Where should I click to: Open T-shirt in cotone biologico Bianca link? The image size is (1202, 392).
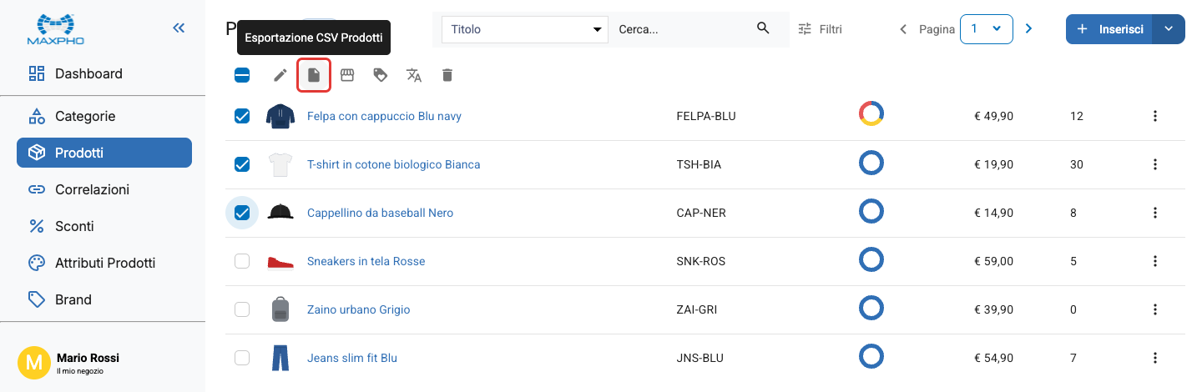tap(394, 164)
